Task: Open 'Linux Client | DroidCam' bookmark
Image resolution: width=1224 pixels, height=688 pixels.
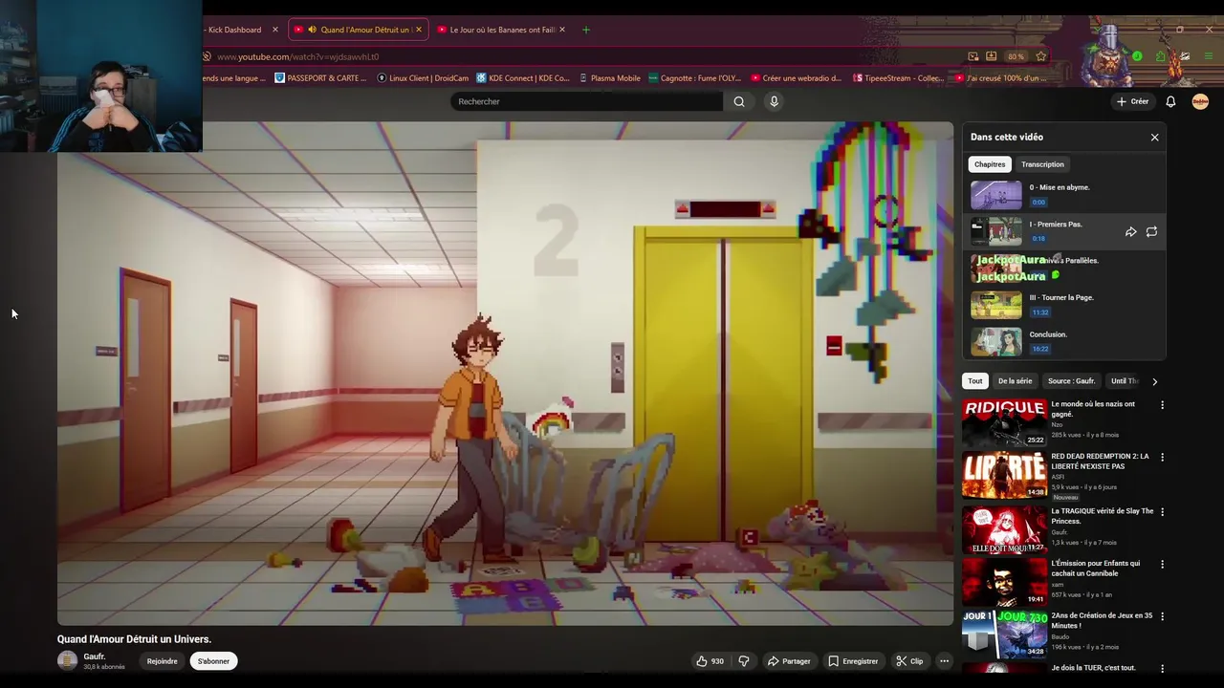Action: click(423, 78)
